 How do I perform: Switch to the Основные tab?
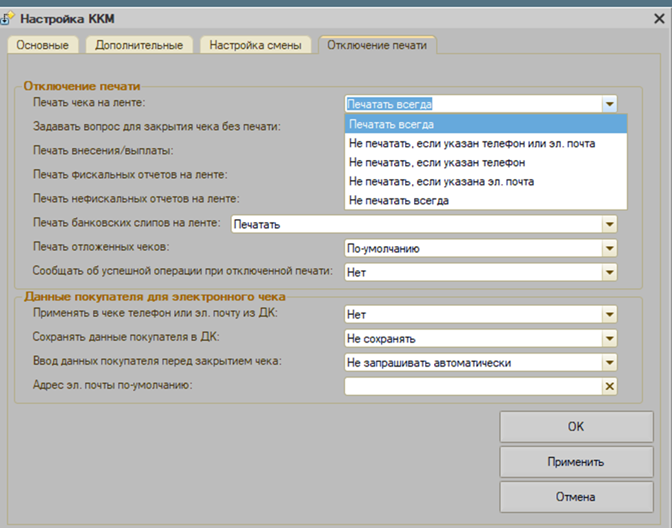pos(42,45)
